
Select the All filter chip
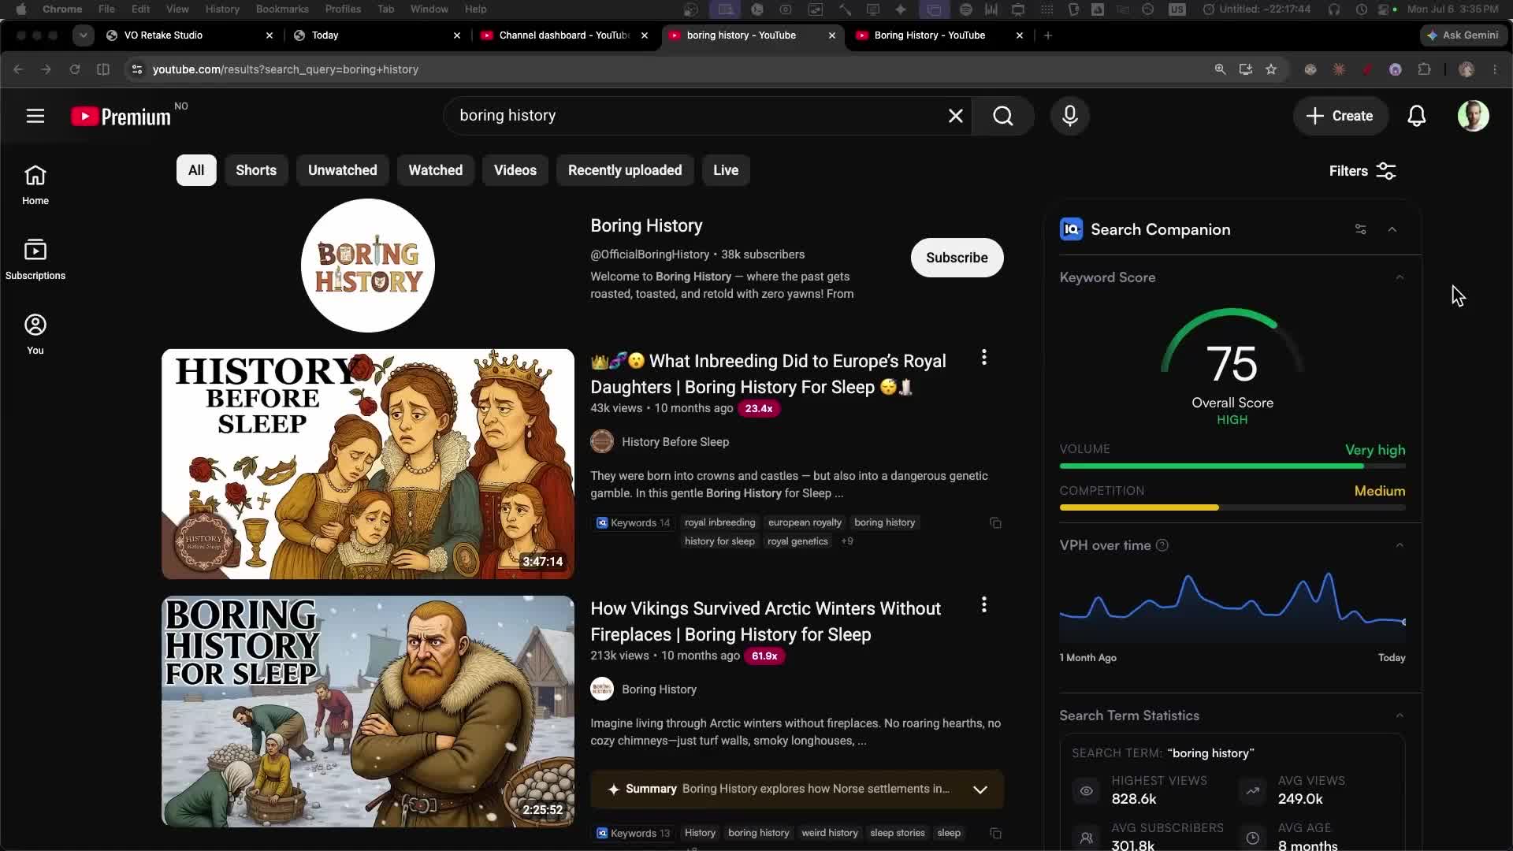(x=196, y=170)
